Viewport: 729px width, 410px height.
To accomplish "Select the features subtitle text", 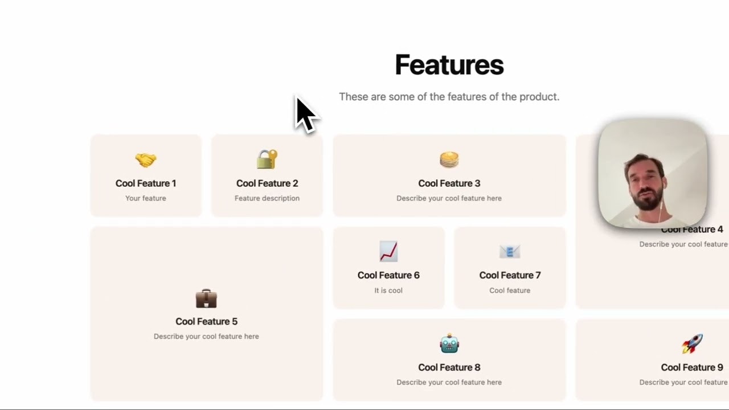I will click(449, 97).
